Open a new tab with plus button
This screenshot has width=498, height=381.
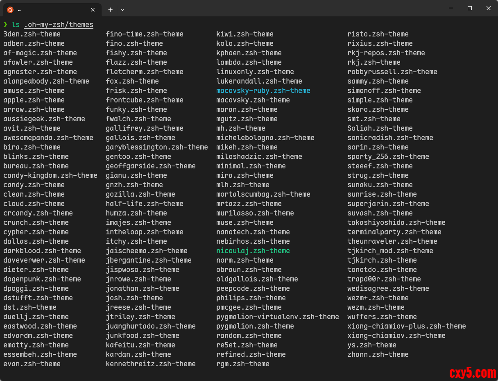tap(110, 9)
